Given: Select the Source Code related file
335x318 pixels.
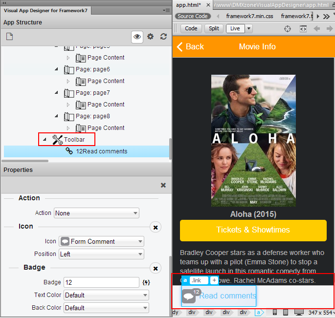Looking at the screenshot, I should tap(193, 16).
